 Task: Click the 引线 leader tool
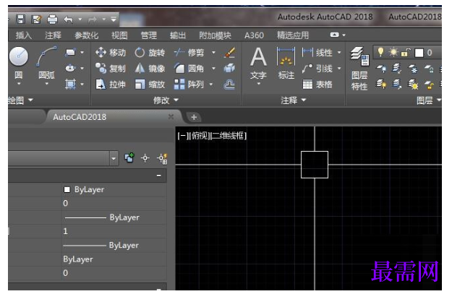(317, 69)
